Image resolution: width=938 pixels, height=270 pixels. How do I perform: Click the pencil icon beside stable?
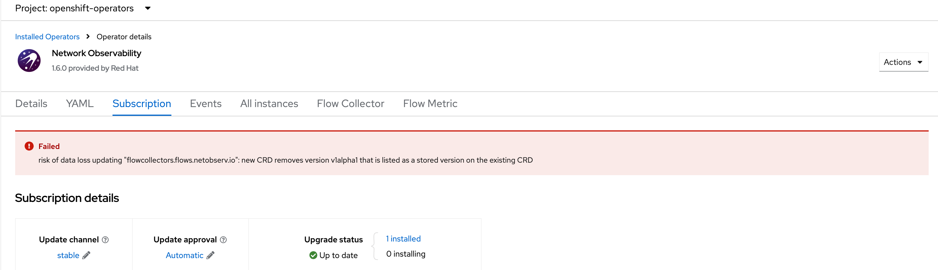point(86,255)
